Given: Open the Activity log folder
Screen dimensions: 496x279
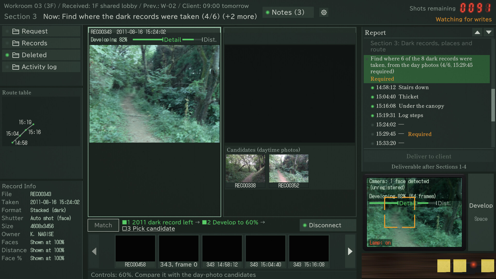Looking at the screenshot, I should coord(41,67).
